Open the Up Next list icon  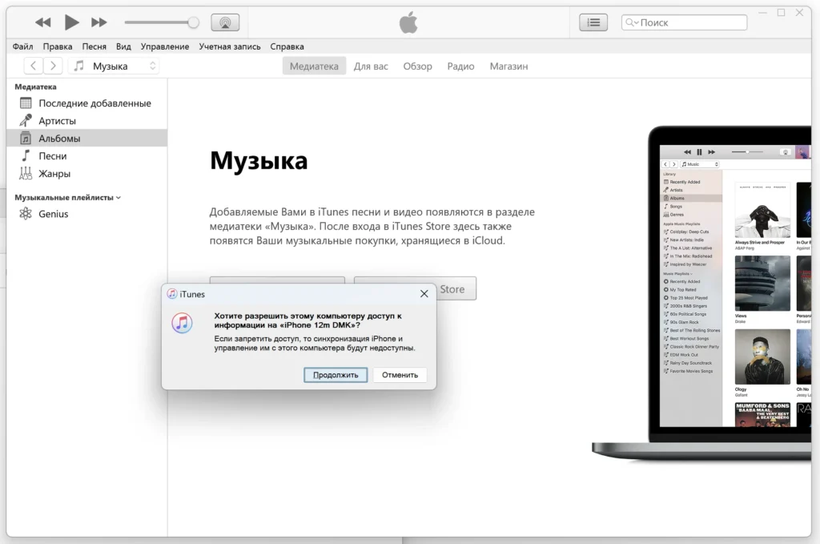point(593,22)
